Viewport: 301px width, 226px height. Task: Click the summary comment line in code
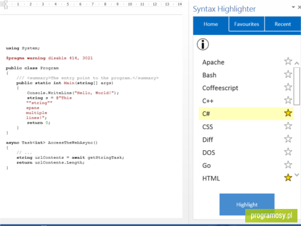coord(88,78)
